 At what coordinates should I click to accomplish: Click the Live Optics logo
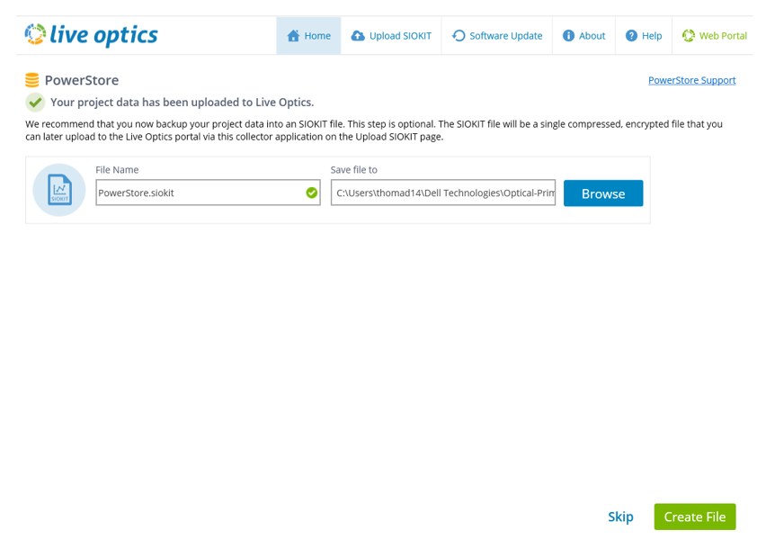[91, 35]
